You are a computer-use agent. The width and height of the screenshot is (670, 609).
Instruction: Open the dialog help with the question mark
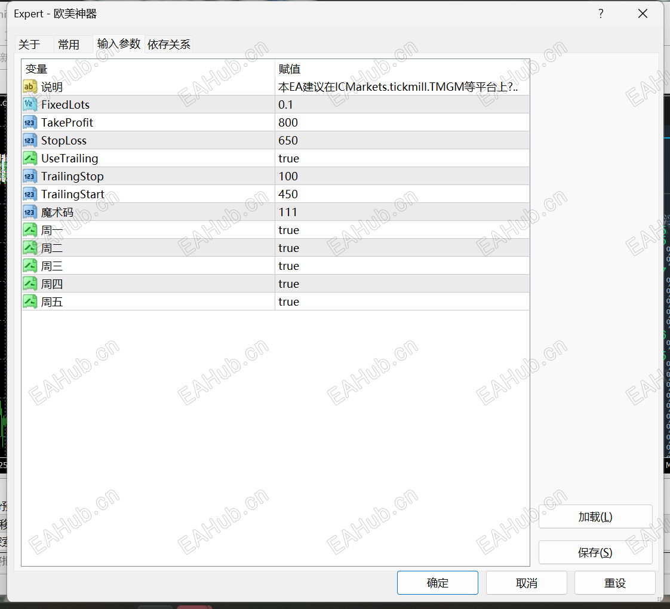601,13
